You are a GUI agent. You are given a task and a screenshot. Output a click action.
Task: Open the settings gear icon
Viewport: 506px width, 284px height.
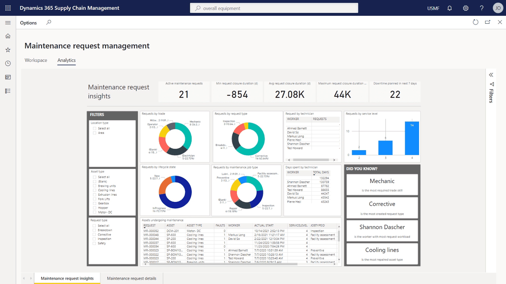click(466, 8)
